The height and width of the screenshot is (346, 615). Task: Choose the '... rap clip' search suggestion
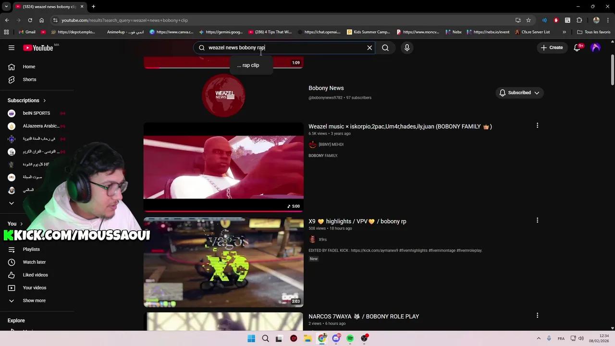pos(248,65)
